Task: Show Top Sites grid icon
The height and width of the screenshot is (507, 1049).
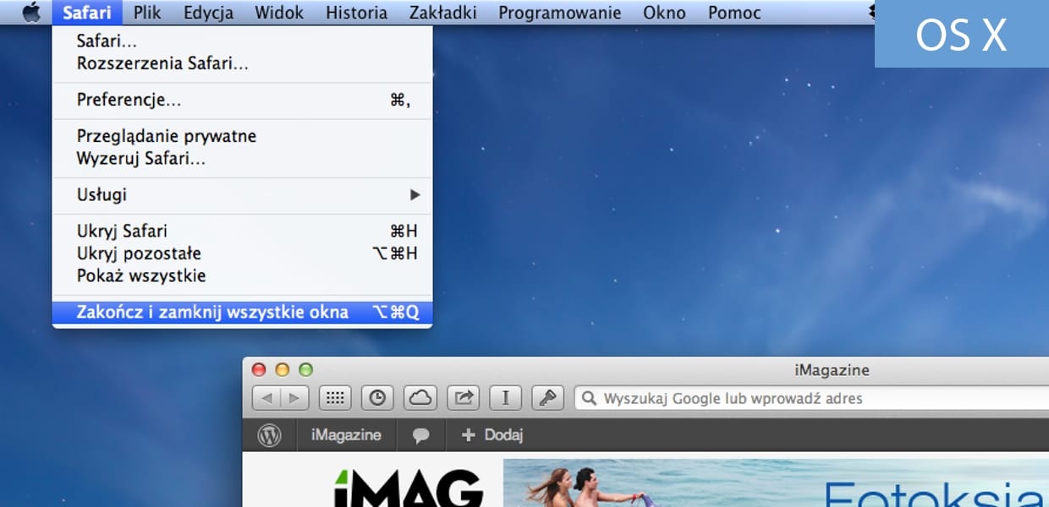Action: [x=336, y=398]
